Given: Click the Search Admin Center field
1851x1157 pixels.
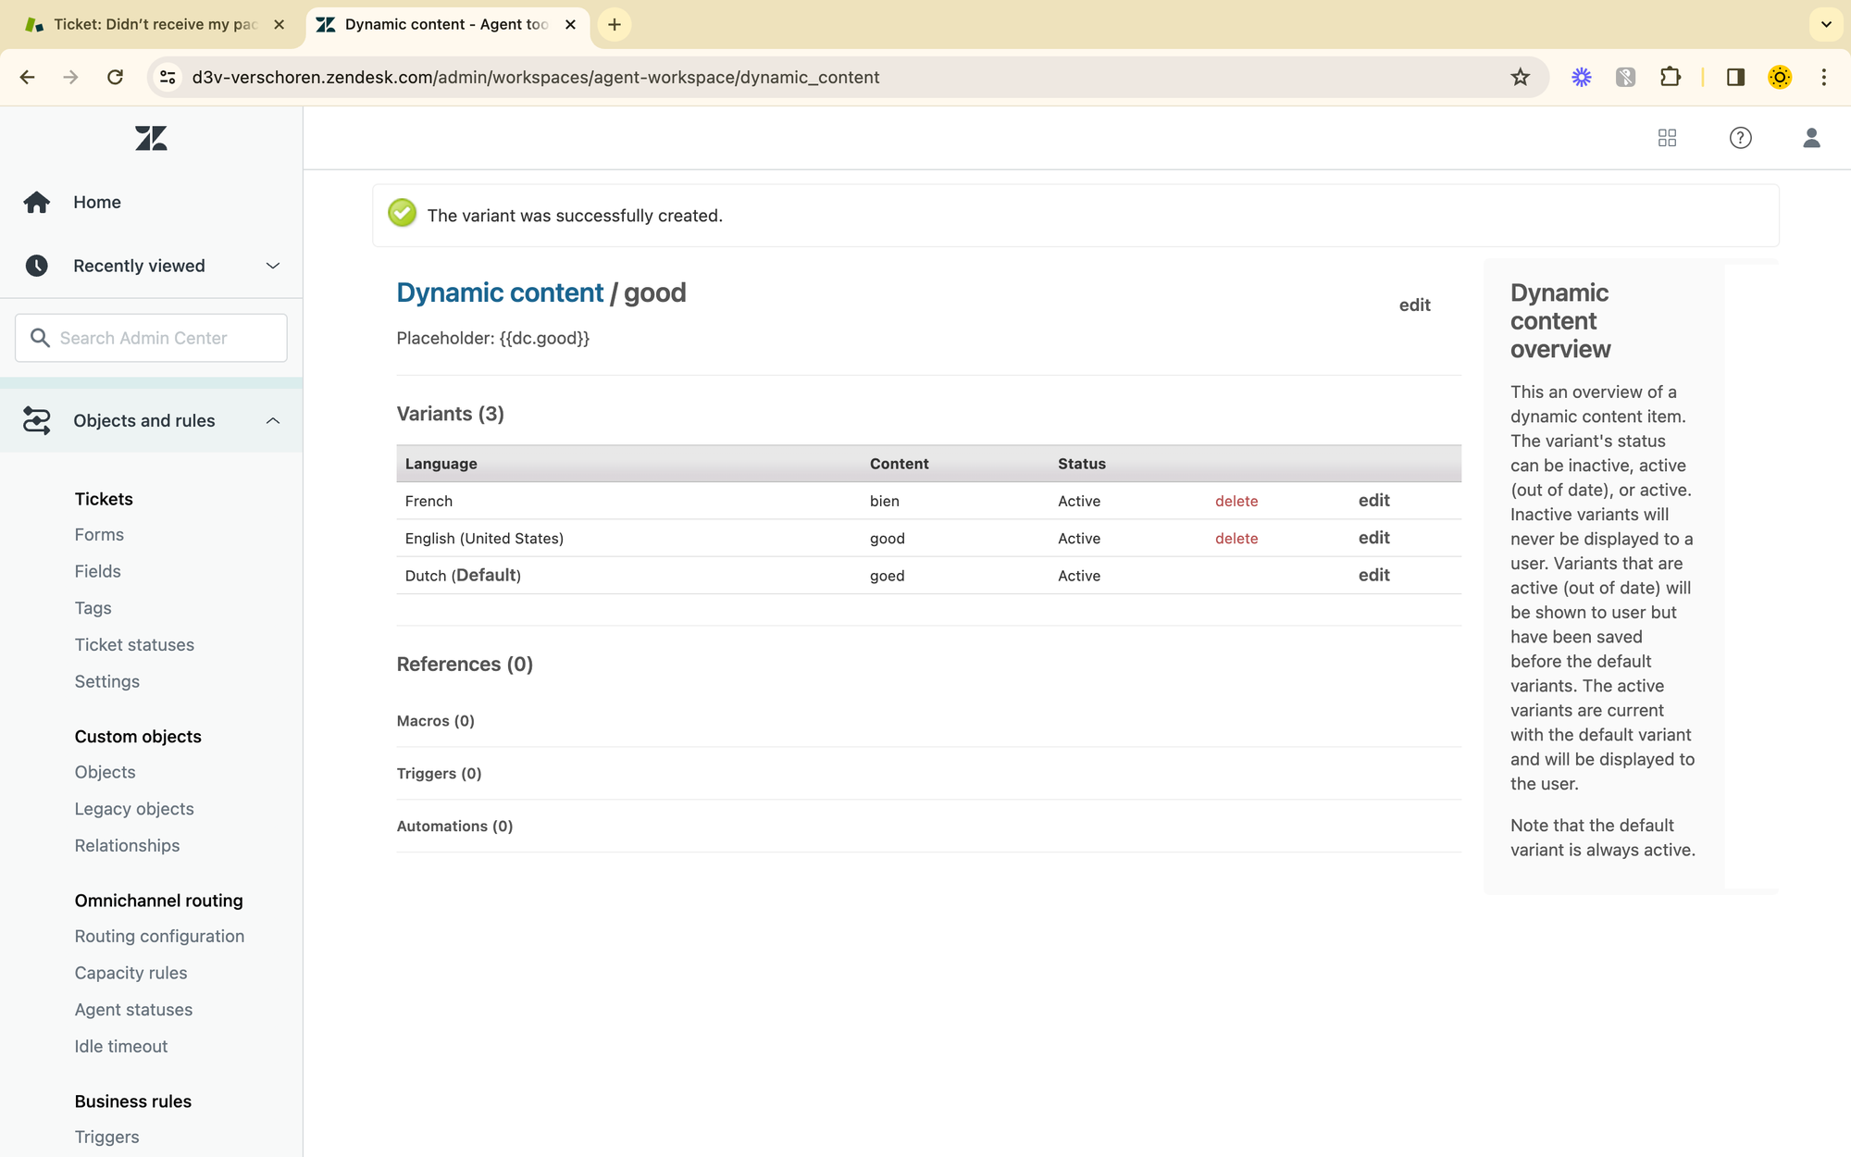Looking at the screenshot, I should point(151,338).
